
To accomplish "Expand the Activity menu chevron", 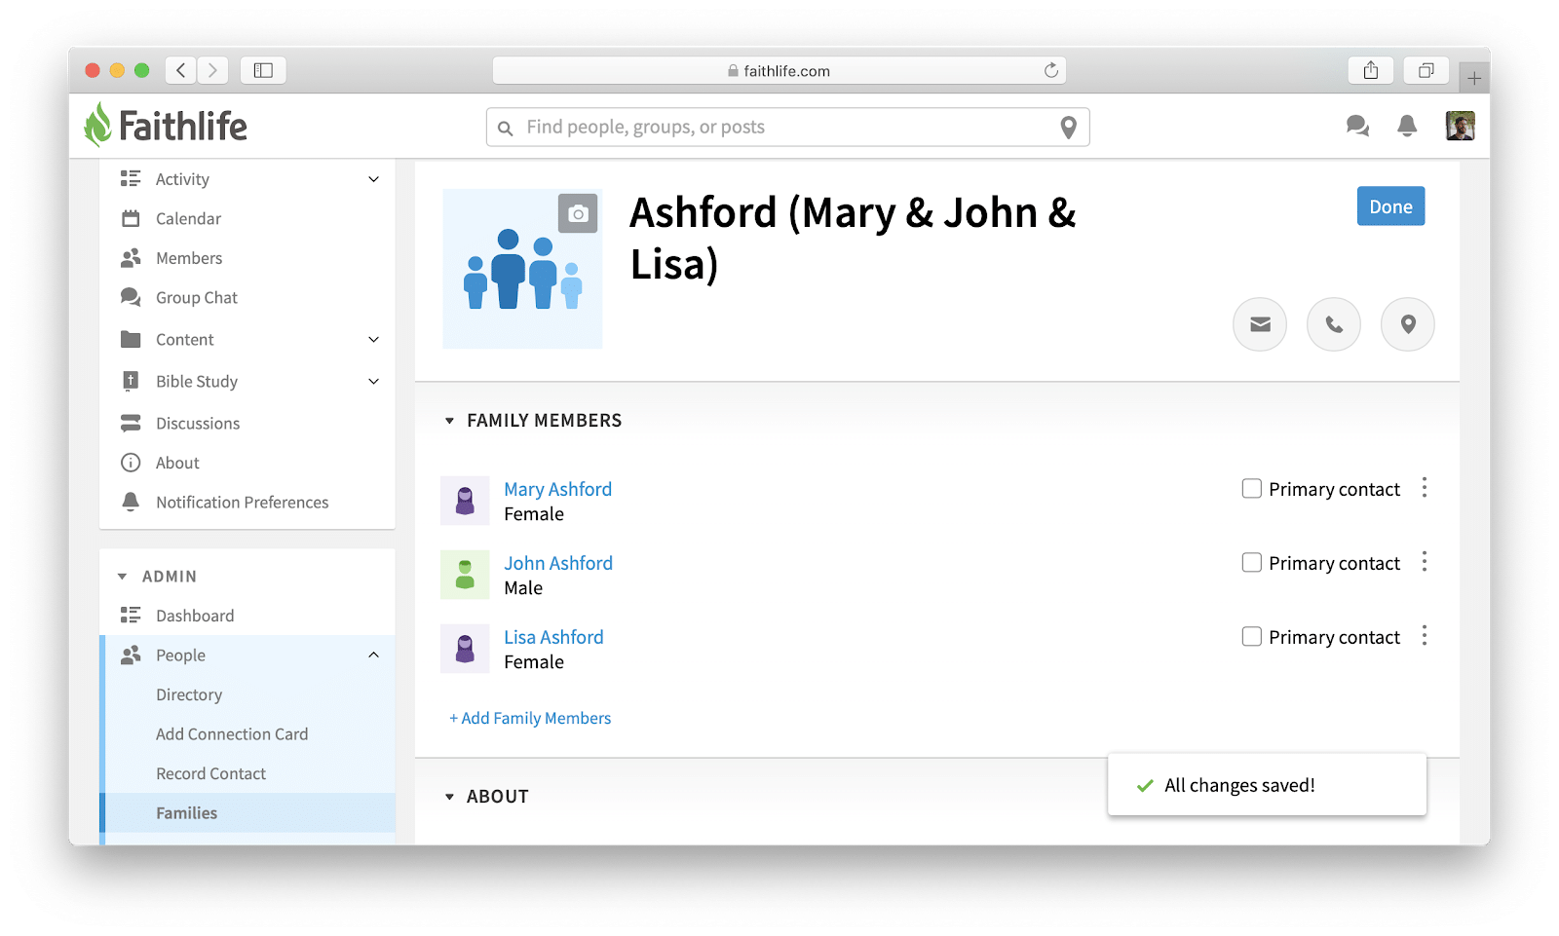I will [373, 179].
